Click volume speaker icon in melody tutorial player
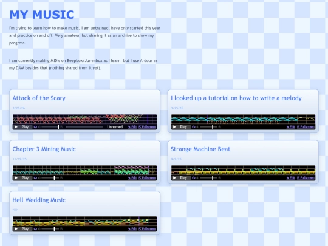Screen dimensions: 328x246 coord(197,127)
